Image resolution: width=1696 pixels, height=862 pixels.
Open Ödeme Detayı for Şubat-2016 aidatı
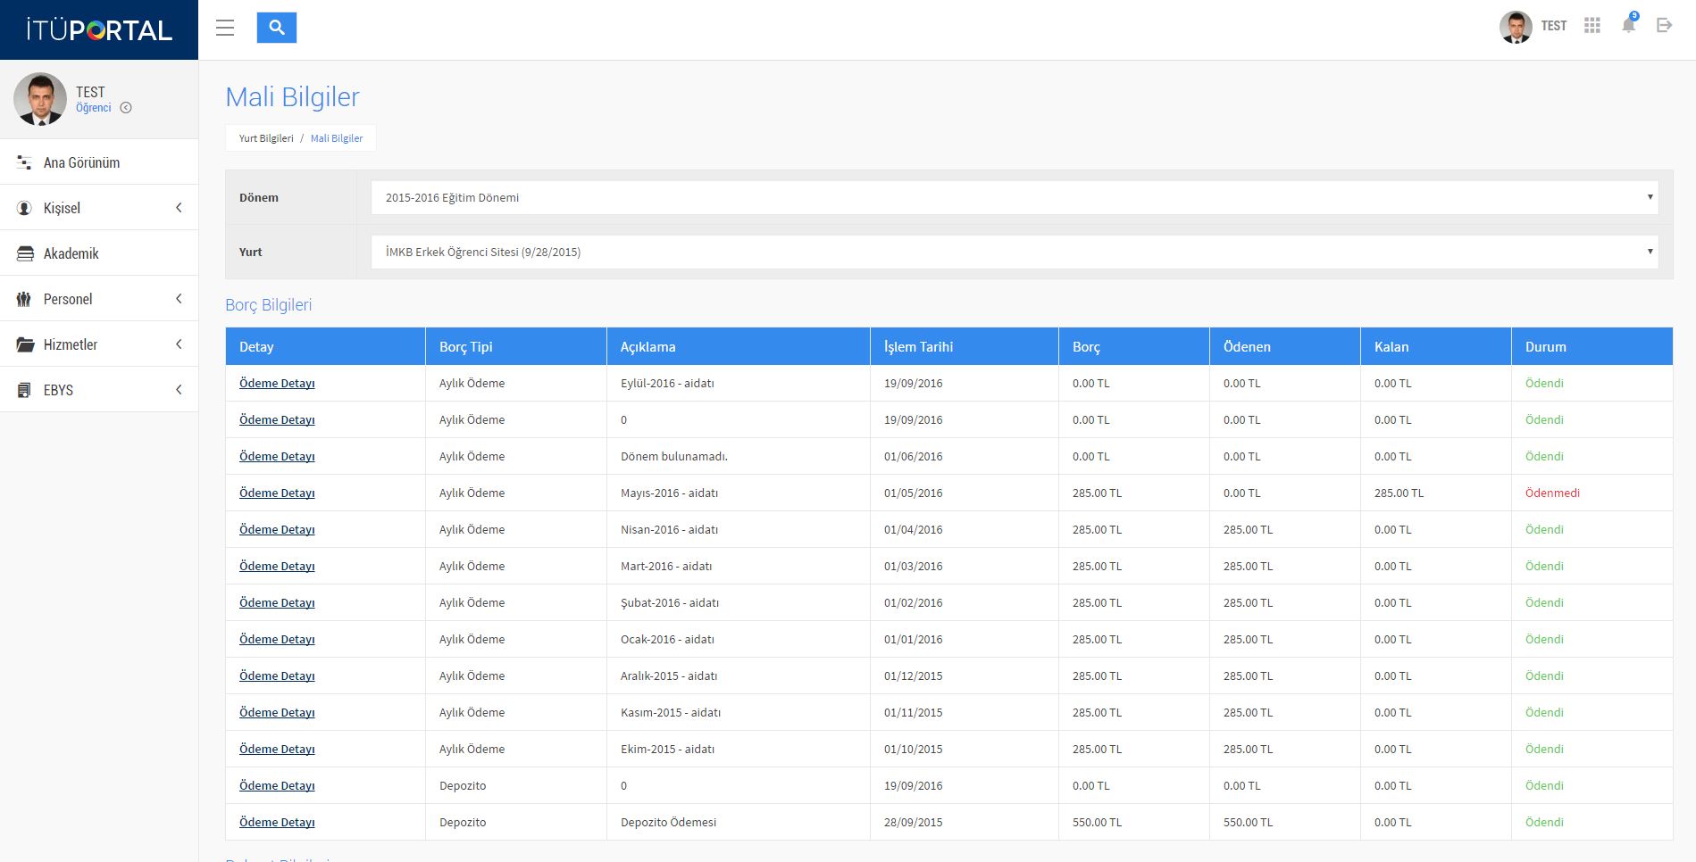click(x=277, y=603)
